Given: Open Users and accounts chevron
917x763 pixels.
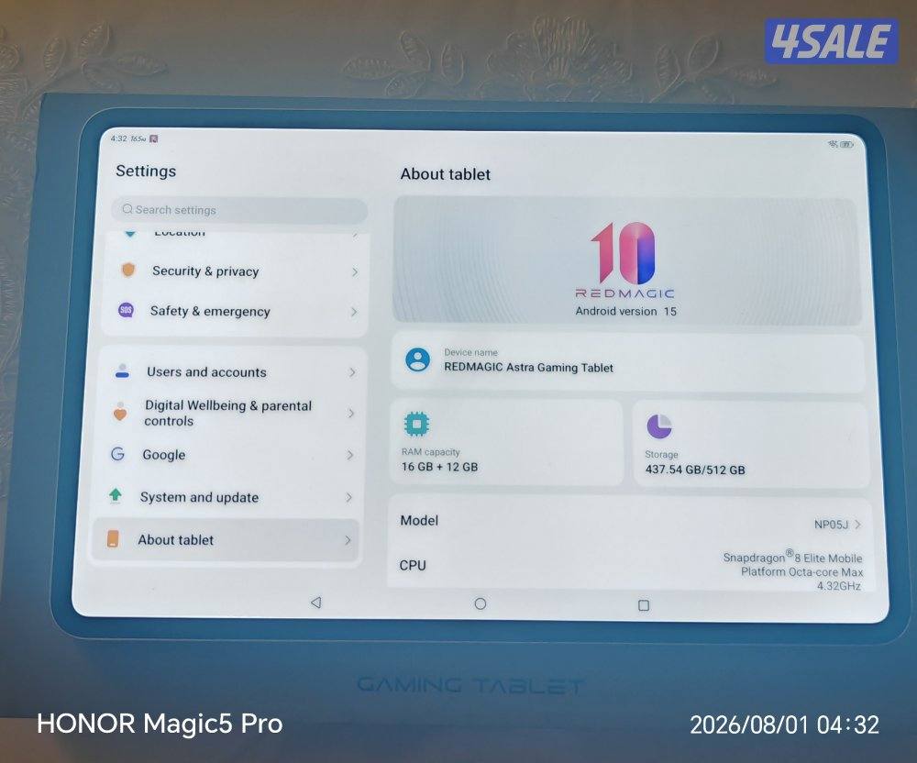Looking at the screenshot, I should click(352, 372).
